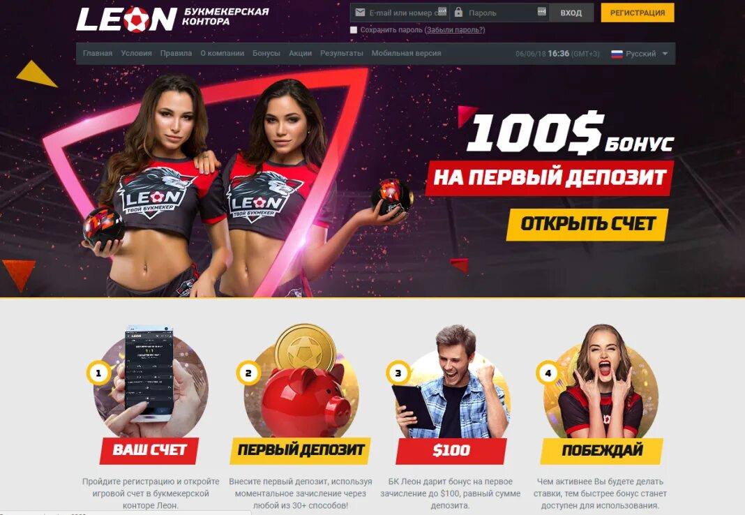Click the autofill icon in email field
Viewport: 745px width, 515px height.
(x=442, y=12)
